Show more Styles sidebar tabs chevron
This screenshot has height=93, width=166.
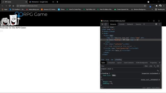click(x=160, y=63)
